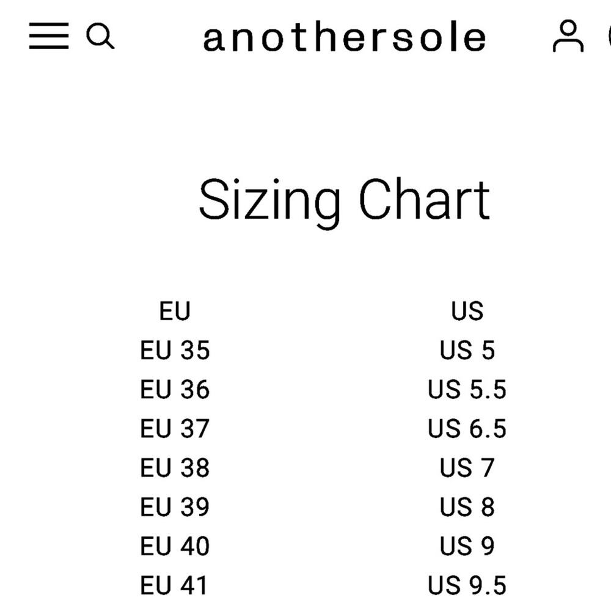The width and height of the screenshot is (611, 611).
Task: Select the US 5.5 size cell
Action: click(x=467, y=389)
